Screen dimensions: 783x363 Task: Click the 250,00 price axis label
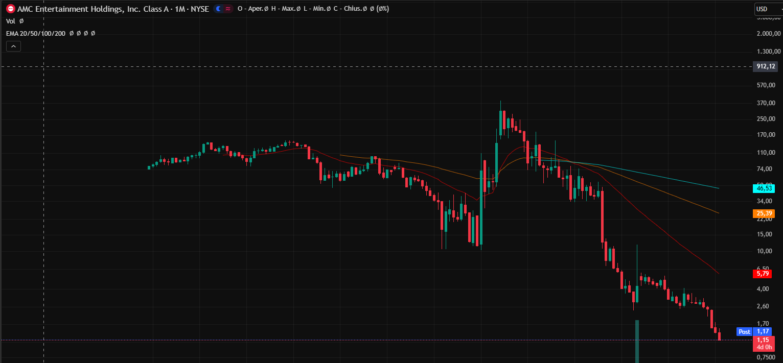pyautogui.click(x=766, y=119)
